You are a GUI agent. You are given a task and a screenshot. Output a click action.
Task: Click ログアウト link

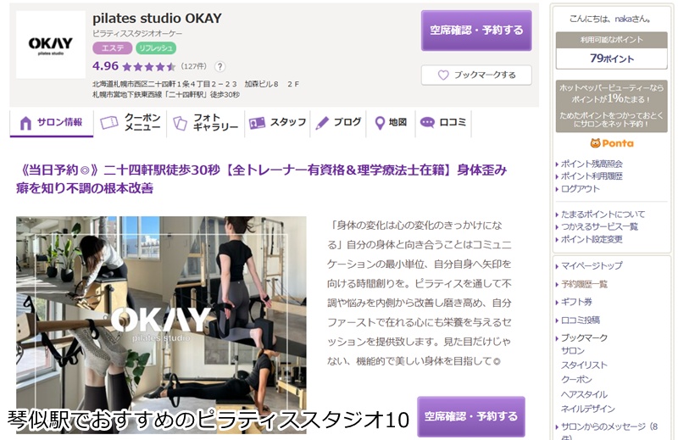point(581,189)
